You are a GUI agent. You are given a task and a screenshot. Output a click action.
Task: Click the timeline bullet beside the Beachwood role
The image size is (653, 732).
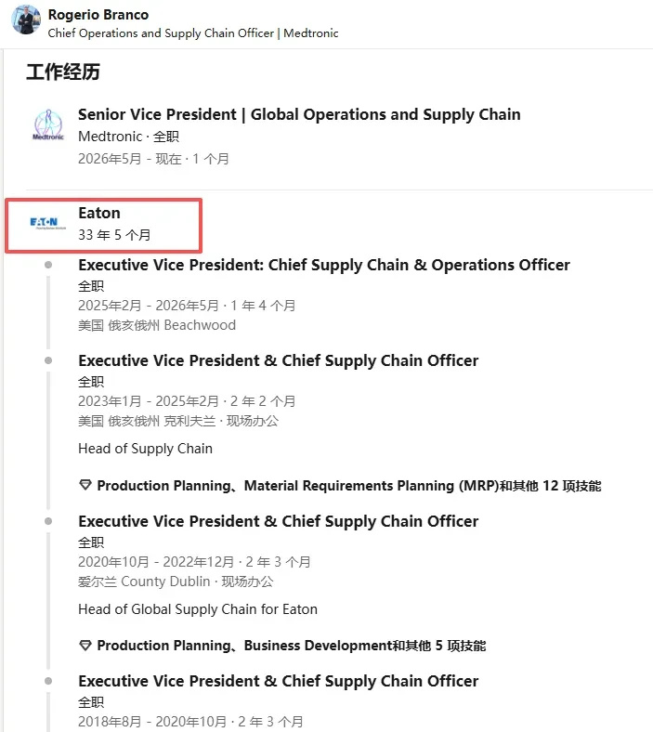pos(48,265)
